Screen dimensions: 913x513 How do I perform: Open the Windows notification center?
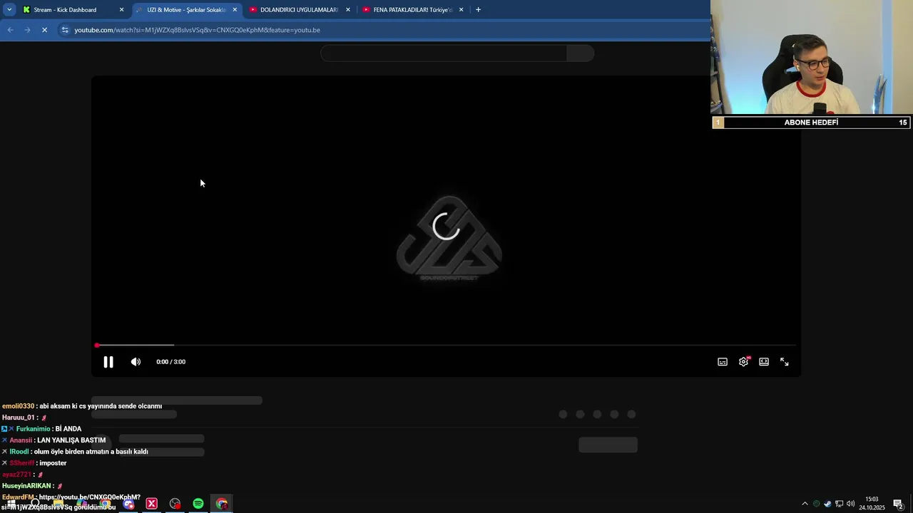898,504
